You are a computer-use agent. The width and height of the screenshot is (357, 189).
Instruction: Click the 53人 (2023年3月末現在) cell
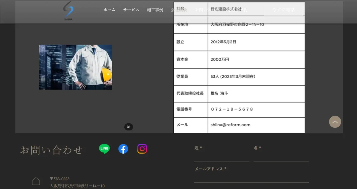pyautogui.click(x=256, y=77)
